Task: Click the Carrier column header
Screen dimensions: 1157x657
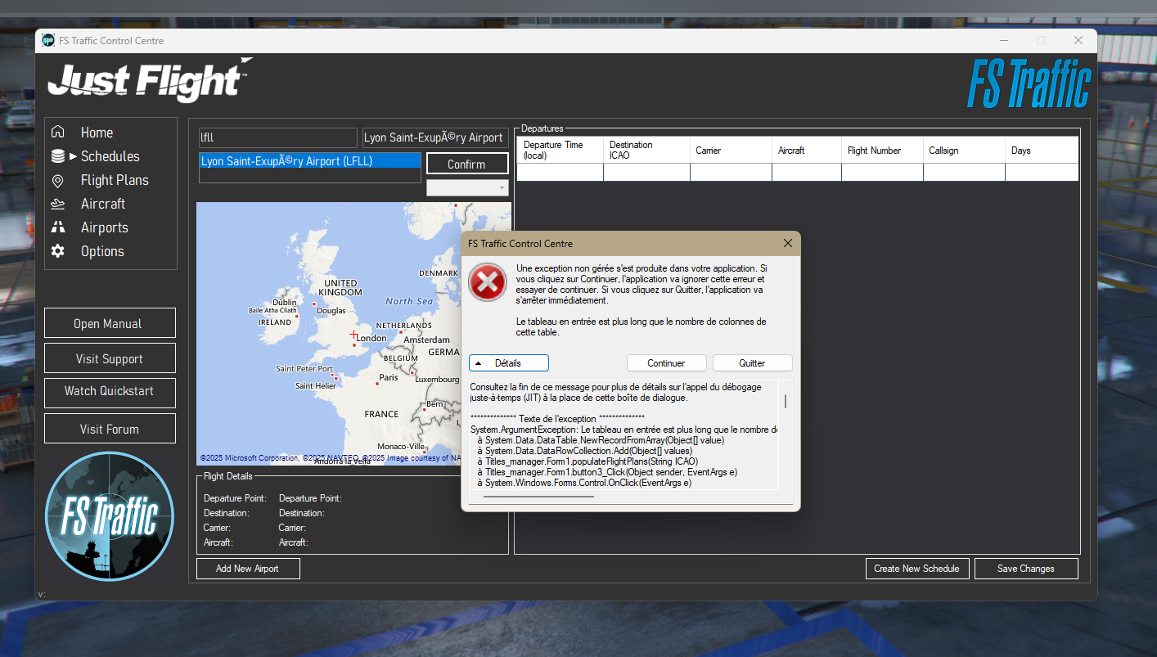Action: click(731, 150)
